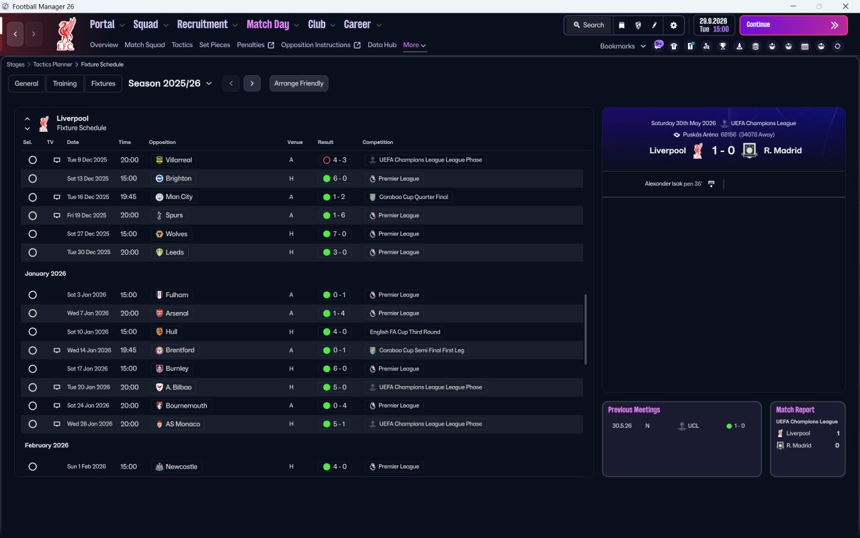This screenshot has width=860, height=538.
Task: Select the radio button for the Wolves fixture
Action: [32, 234]
